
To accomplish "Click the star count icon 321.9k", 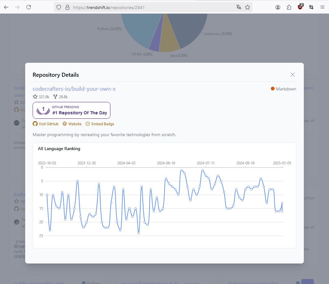I will [35, 97].
